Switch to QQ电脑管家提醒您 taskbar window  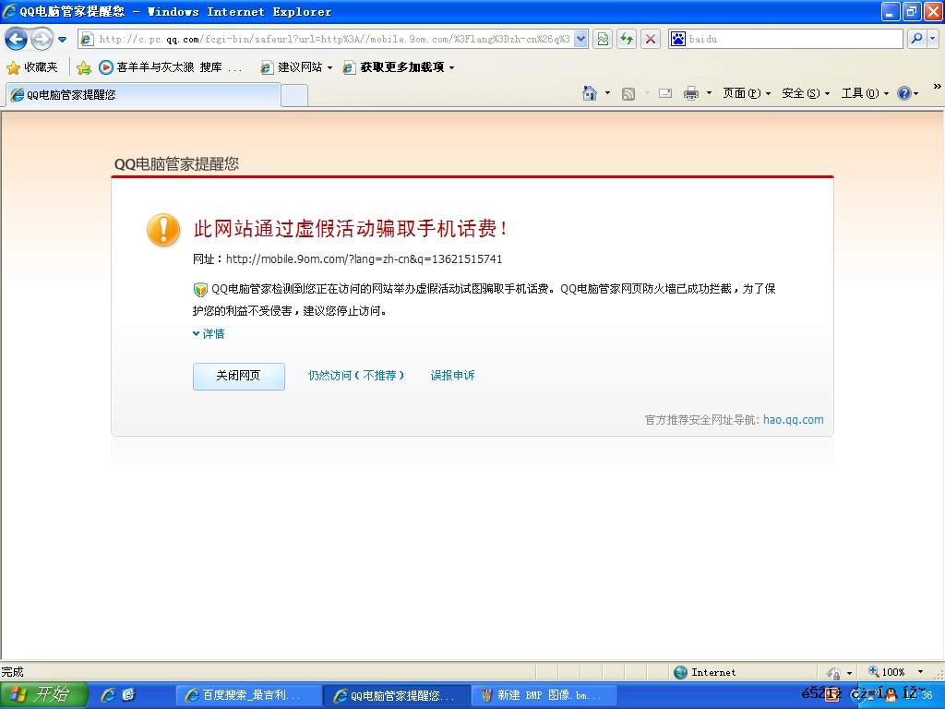pyautogui.click(x=397, y=695)
